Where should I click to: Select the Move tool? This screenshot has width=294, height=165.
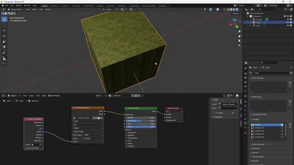4,31
